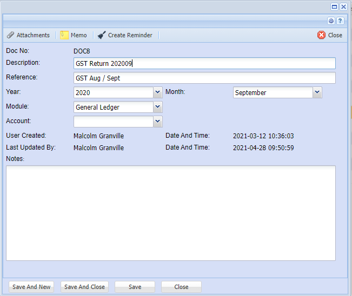352x296 pixels.
Task: Maximize the document window
Action: [x=335, y=6]
